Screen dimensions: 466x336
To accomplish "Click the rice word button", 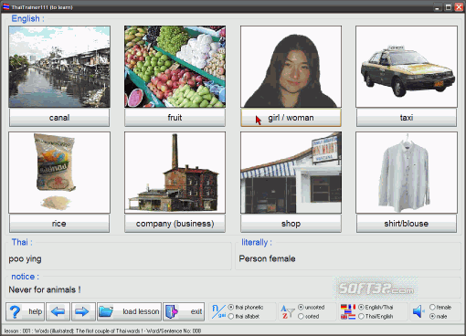I will [59, 224].
